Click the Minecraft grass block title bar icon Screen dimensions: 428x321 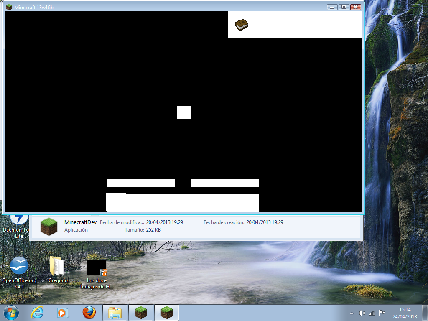tap(9, 7)
